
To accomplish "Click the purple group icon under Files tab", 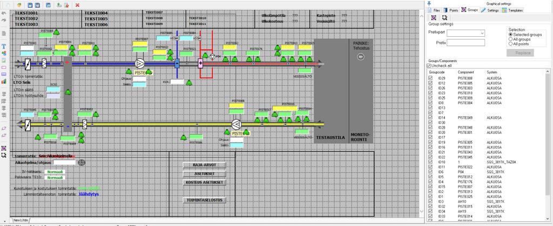I will point(434,17).
